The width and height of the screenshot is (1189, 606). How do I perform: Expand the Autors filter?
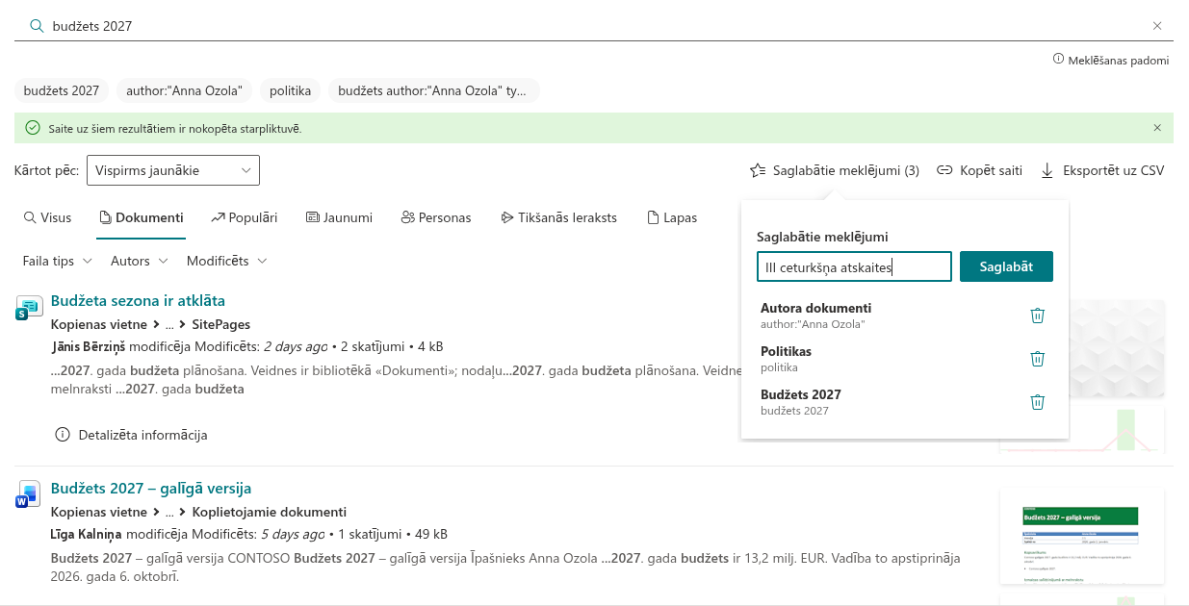pyautogui.click(x=140, y=261)
